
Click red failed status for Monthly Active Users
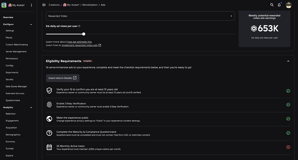(x=288, y=147)
